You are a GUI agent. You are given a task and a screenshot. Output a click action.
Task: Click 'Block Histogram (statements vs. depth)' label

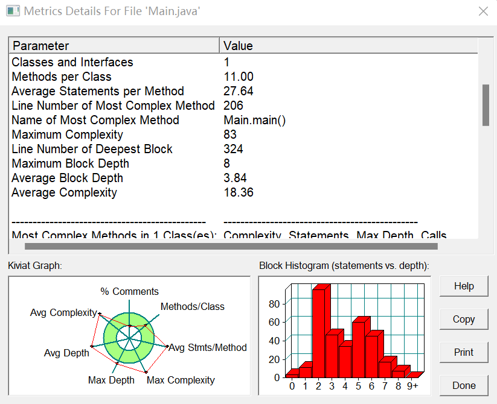(344, 266)
